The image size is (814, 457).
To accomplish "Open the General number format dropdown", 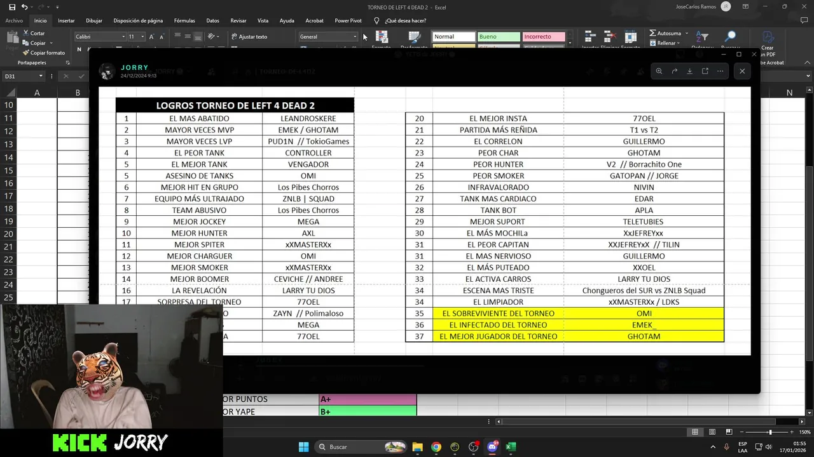I will coord(355,37).
